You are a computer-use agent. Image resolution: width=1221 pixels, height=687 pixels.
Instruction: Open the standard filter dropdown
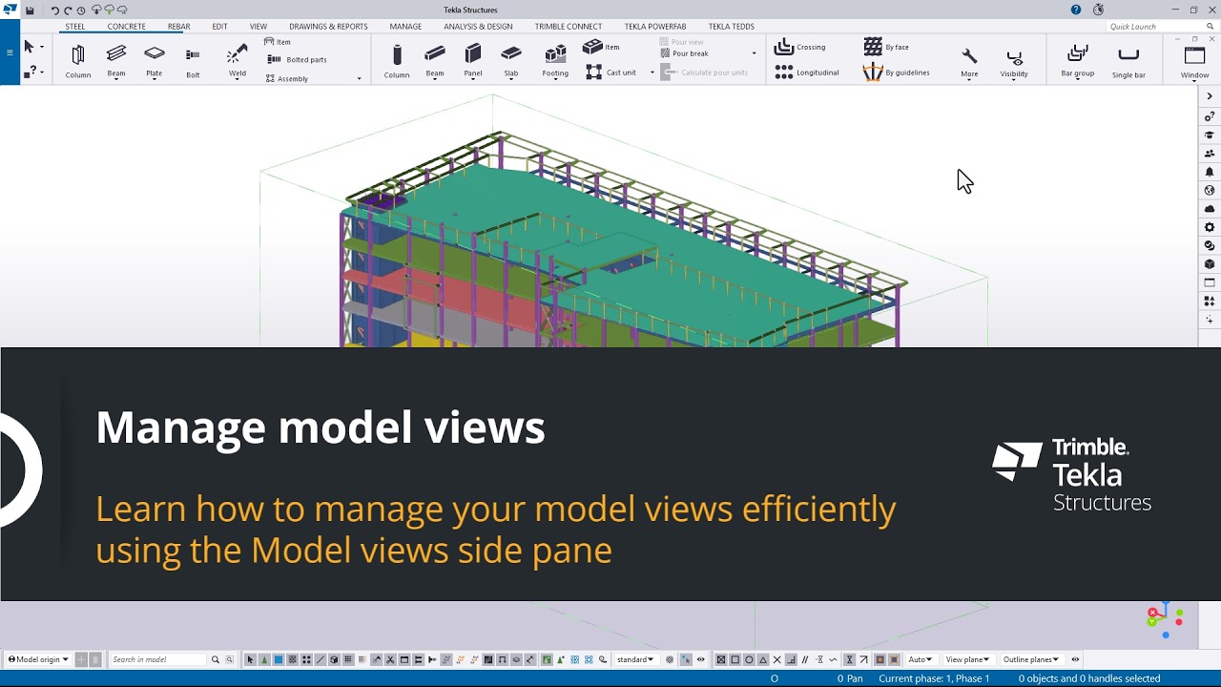635,659
